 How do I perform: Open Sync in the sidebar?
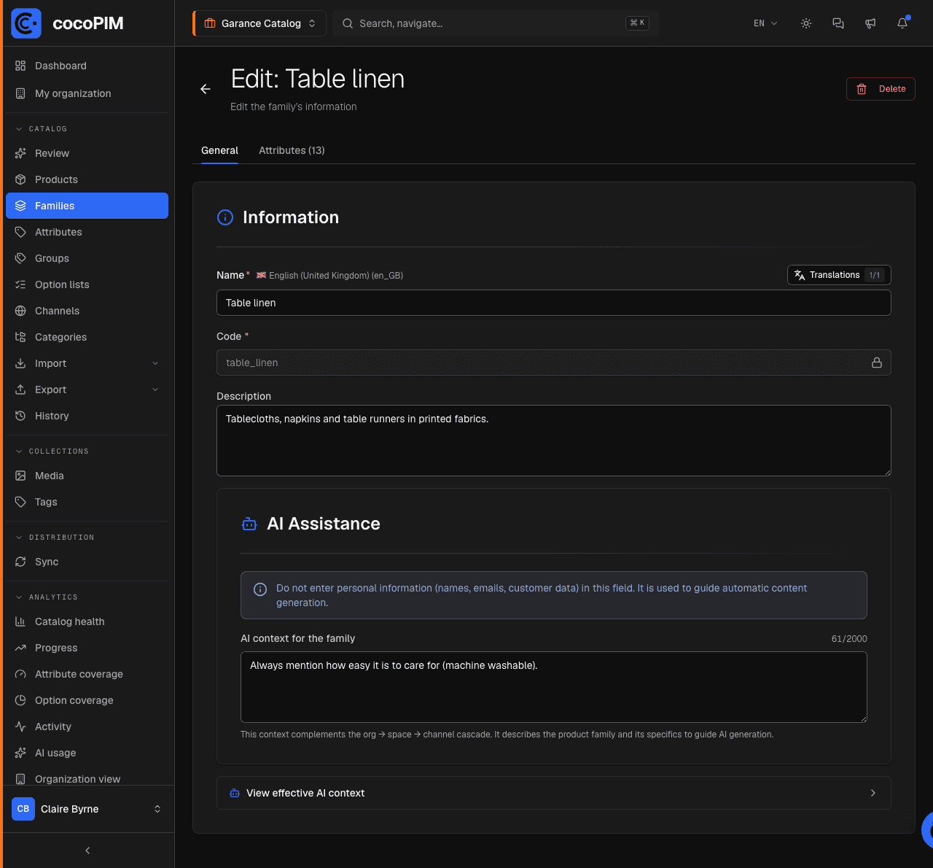(87, 562)
